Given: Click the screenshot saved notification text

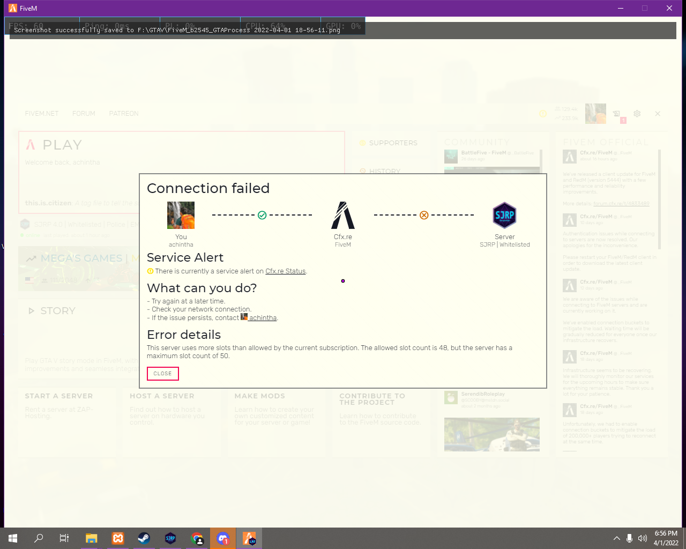Looking at the screenshot, I should (x=177, y=31).
